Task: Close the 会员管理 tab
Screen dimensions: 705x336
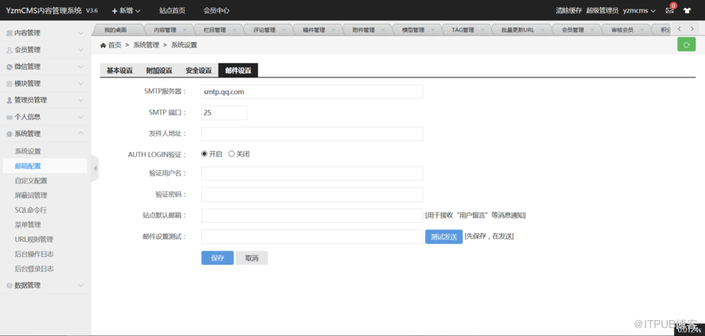Action: point(593,30)
